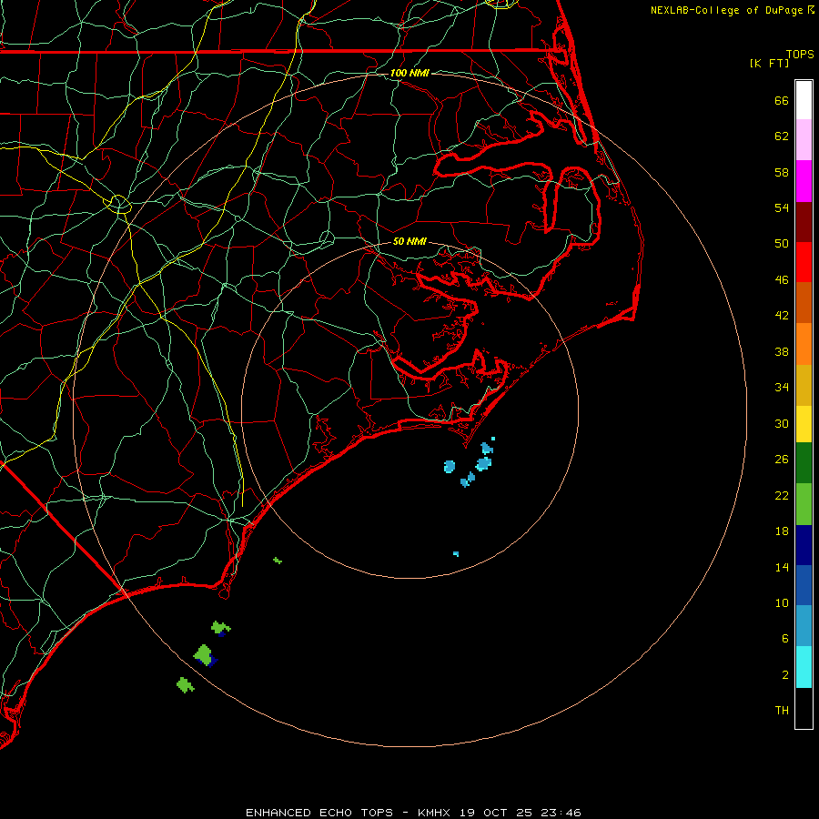Click the tiny isolated cyan echo inside the 50 NMI ring

456,553
